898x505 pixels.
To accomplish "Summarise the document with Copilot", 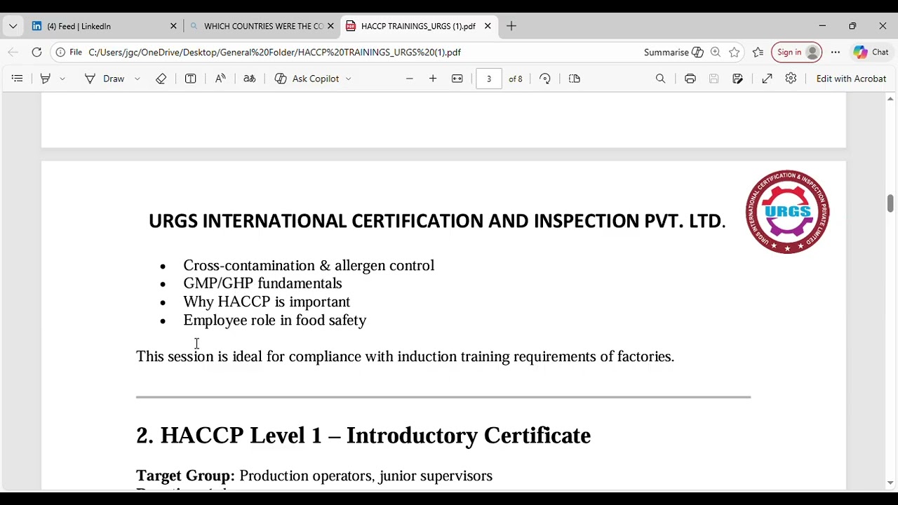I will tap(673, 52).
